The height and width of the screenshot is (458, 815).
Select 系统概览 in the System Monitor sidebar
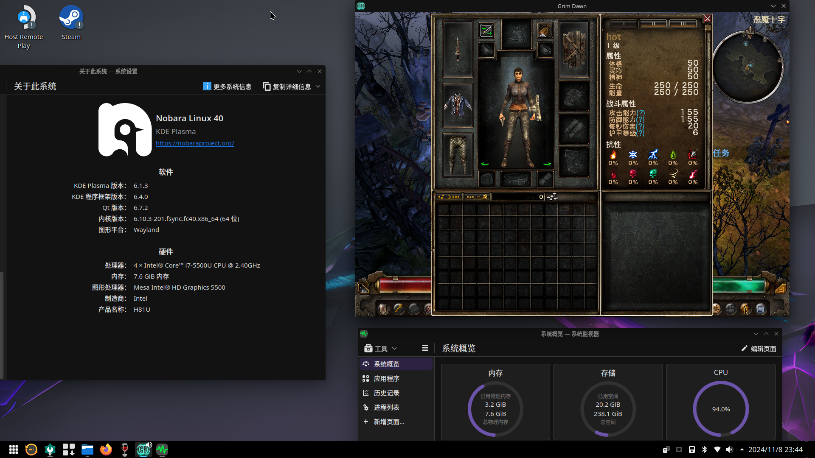[396, 364]
